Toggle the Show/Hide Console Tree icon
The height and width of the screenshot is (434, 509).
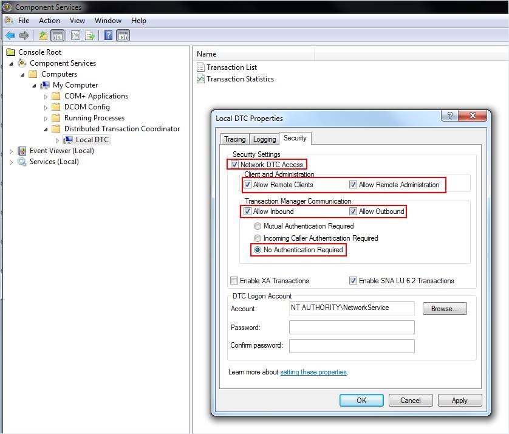[x=58, y=35]
